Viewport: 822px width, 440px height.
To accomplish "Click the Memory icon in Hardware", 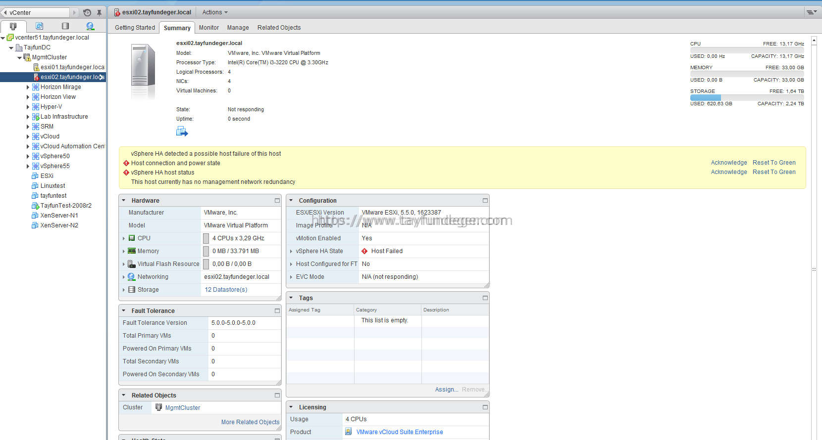I will pos(132,251).
